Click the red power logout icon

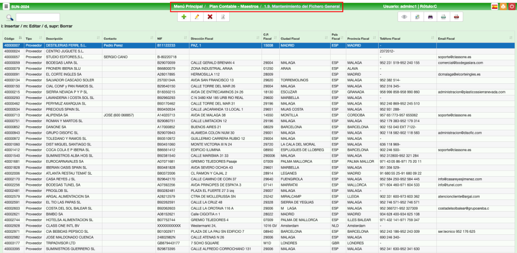511,7
